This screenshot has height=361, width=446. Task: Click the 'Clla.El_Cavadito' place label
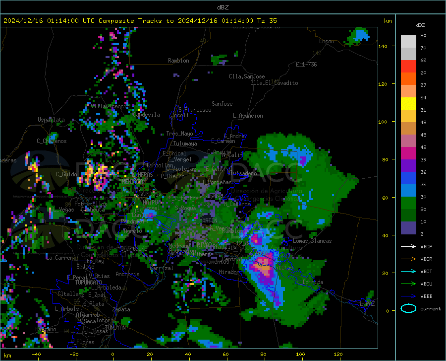(274, 83)
